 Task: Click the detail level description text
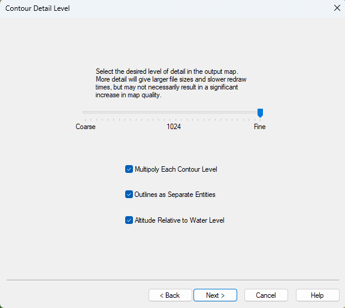[171, 83]
